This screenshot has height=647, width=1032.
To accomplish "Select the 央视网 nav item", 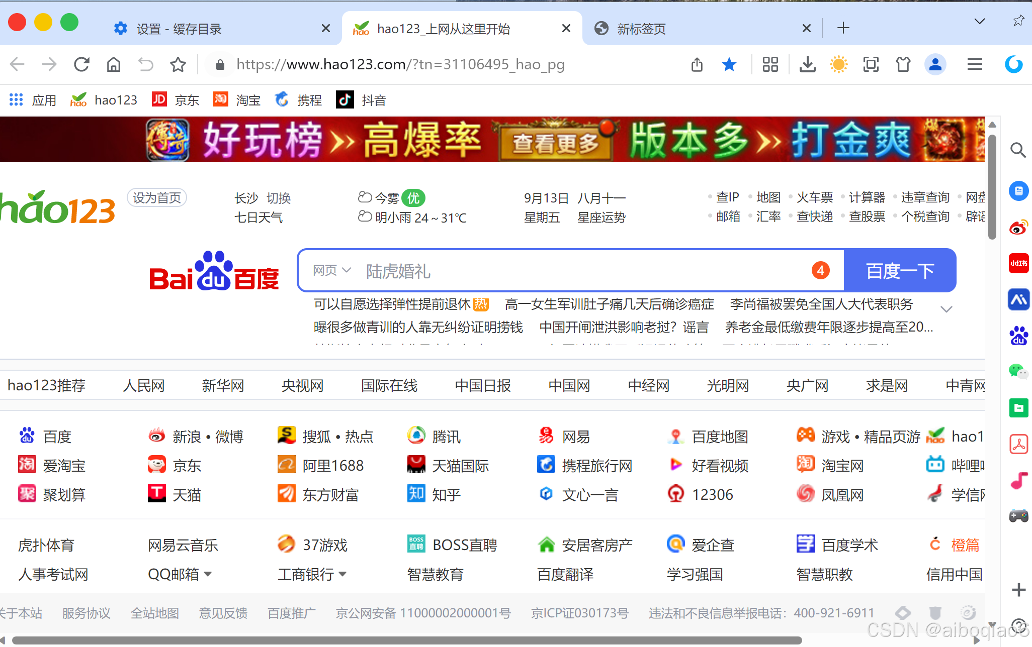I will pyautogui.click(x=303, y=385).
